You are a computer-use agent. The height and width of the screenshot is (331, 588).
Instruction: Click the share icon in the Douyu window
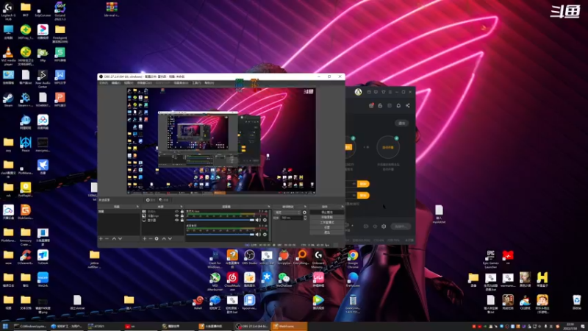(408, 105)
